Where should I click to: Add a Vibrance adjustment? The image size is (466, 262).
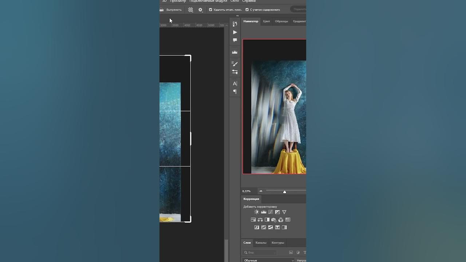click(284, 212)
